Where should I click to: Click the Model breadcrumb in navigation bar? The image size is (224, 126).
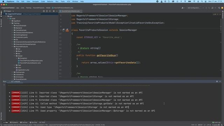click(x=48, y=8)
